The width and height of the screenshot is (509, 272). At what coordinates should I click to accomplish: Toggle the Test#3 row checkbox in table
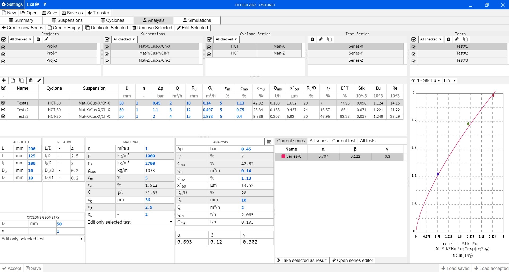pyautogui.click(x=3, y=116)
